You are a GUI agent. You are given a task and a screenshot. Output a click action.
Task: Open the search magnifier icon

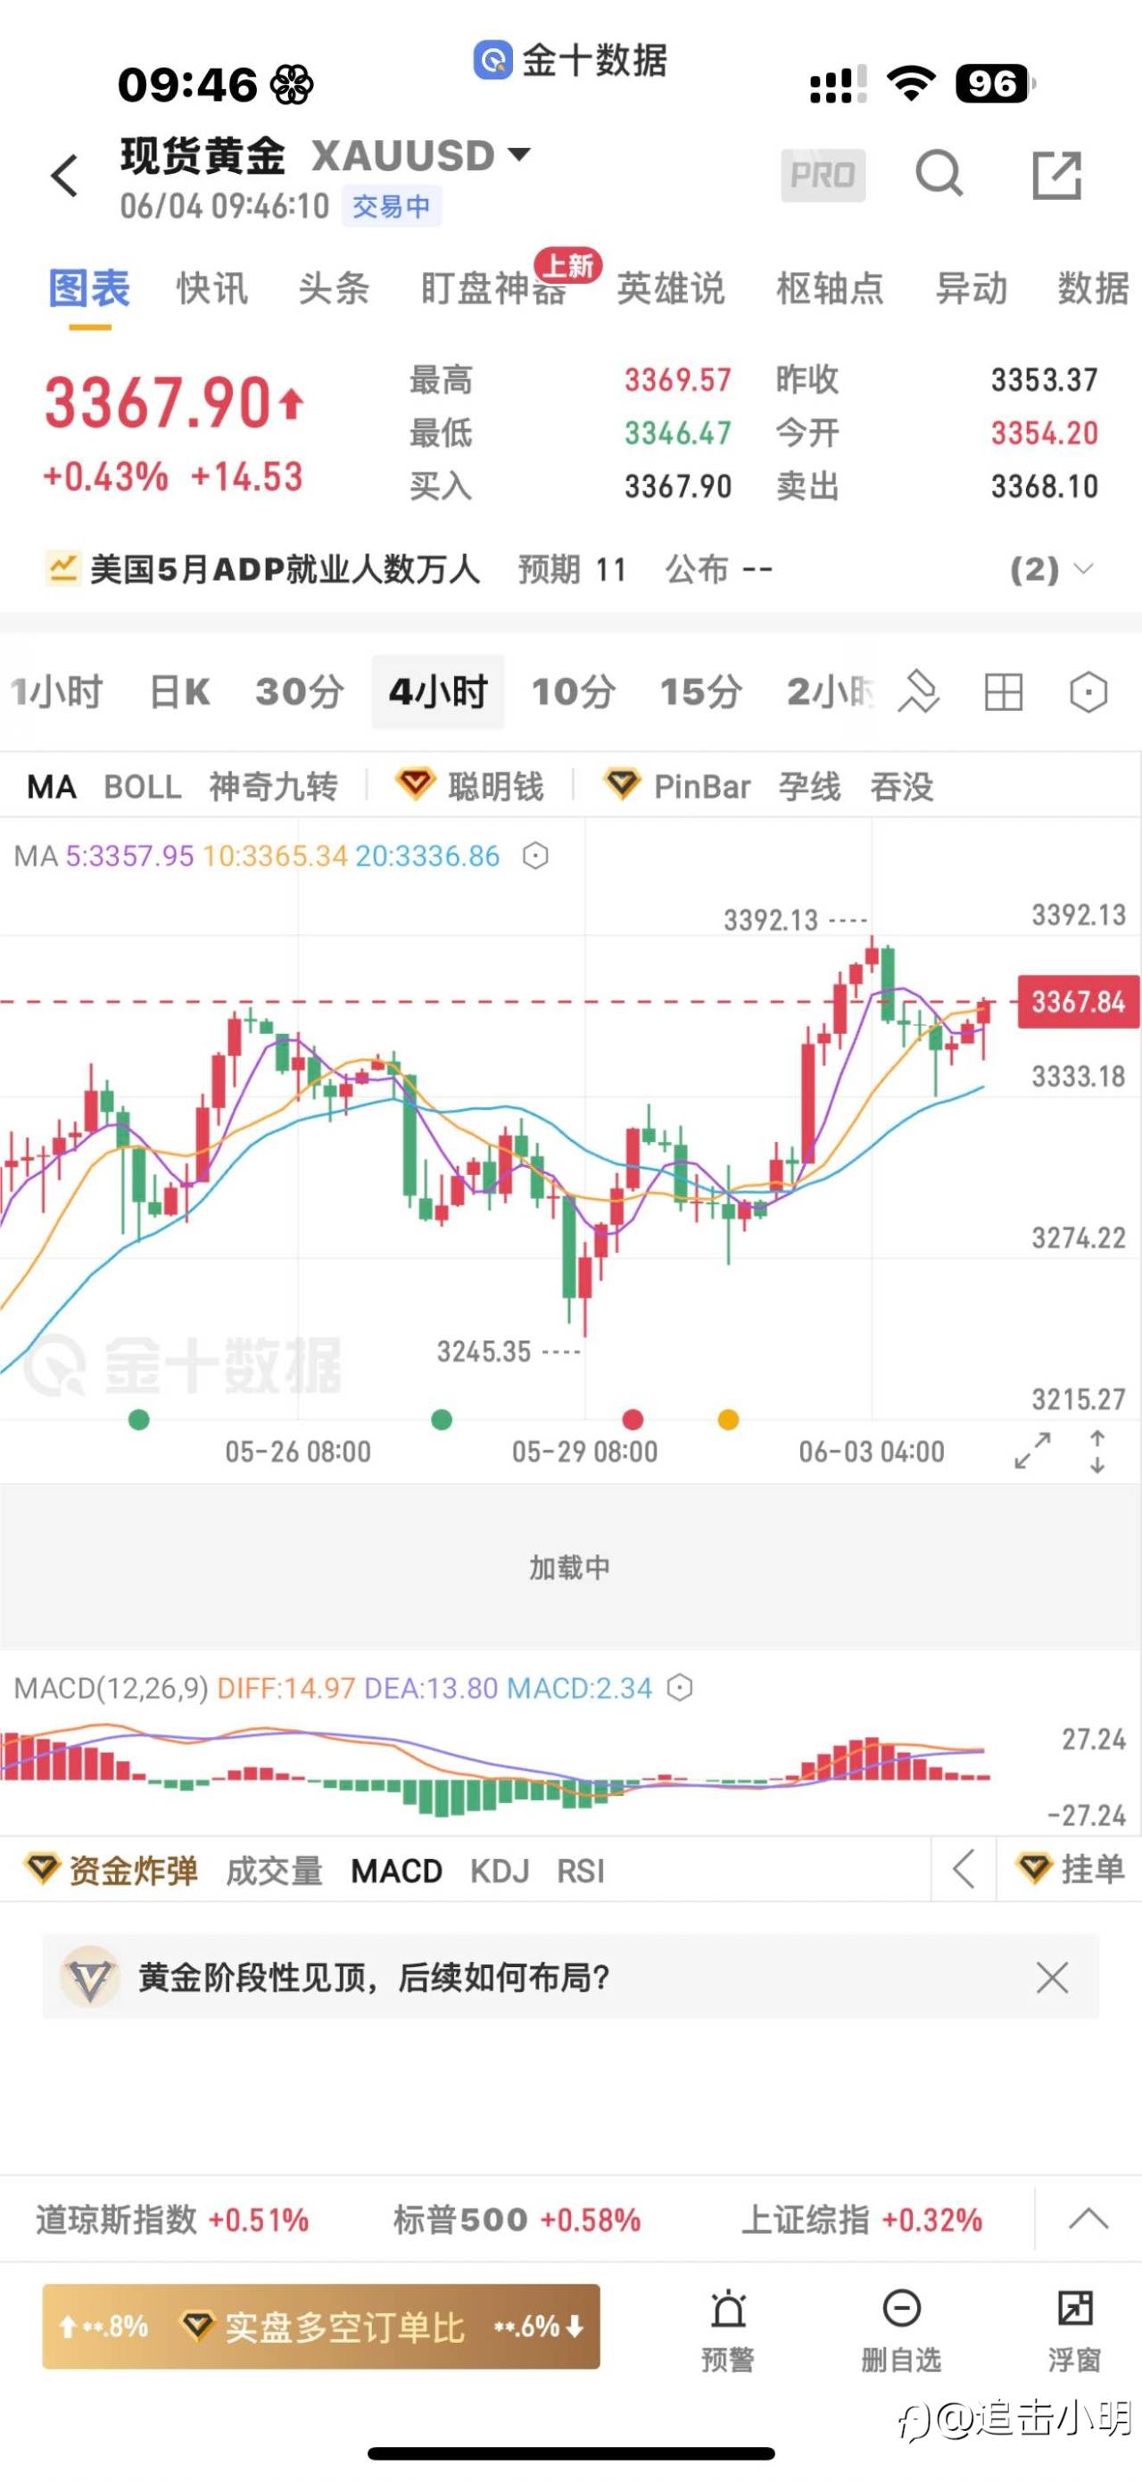point(939,174)
